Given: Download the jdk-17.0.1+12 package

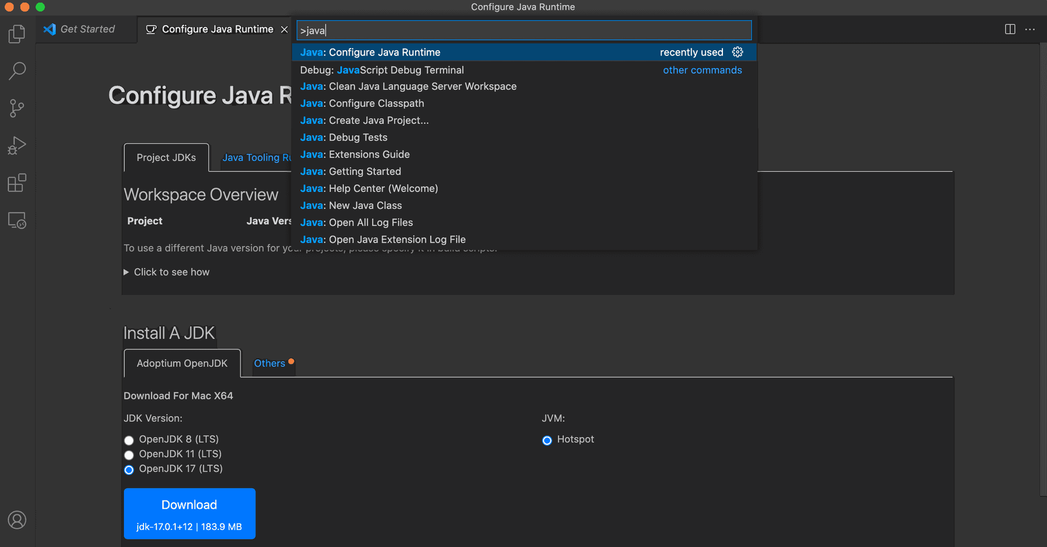Looking at the screenshot, I should 189,514.
